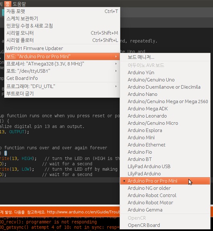Click LOW keyword in code
213x231 pixels.
(25, 169)
